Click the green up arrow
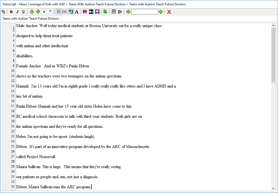The image size is (278, 193). pos(32,11)
